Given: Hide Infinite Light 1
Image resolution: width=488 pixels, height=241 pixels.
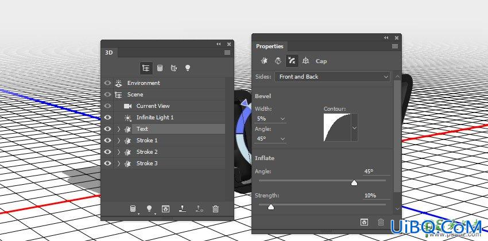Looking at the screenshot, I should click(x=107, y=118).
